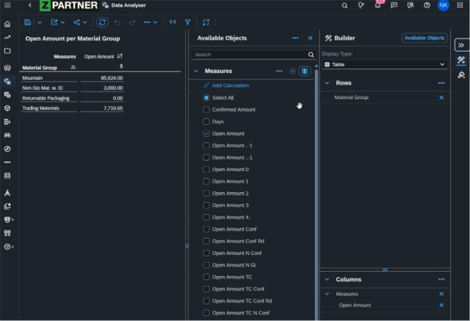Click the Available Objects button in Builder
The height and width of the screenshot is (321, 470).
(x=424, y=38)
